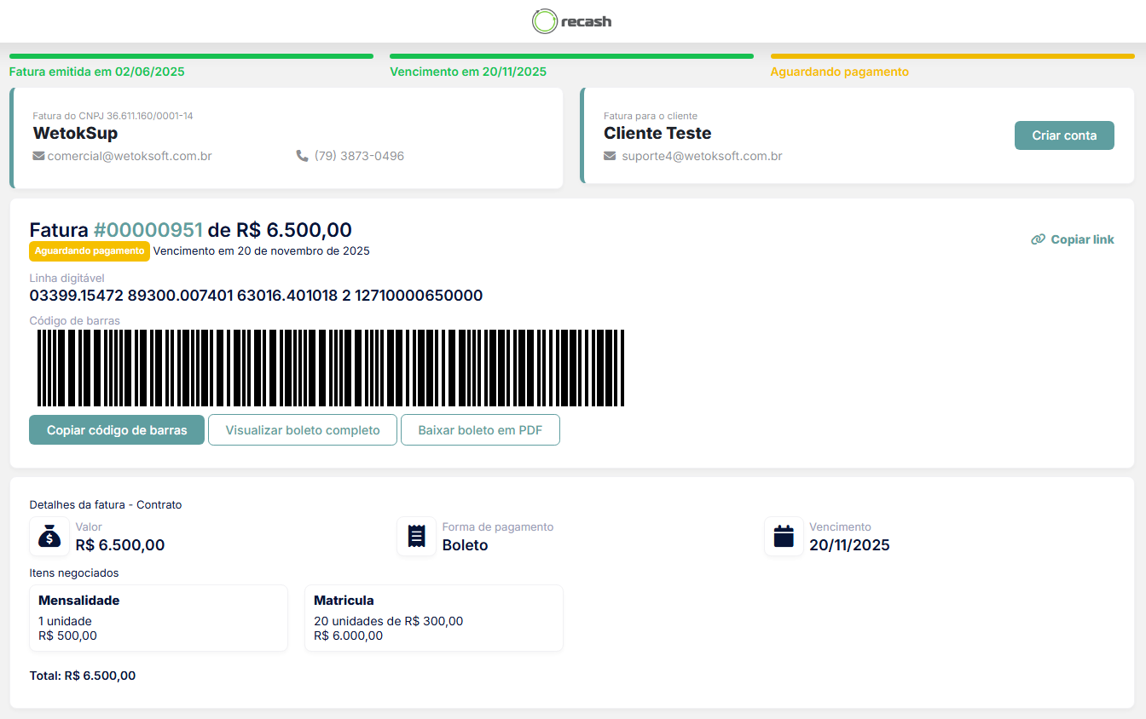
Task: Click the Copiar link text
Action: tap(1082, 239)
